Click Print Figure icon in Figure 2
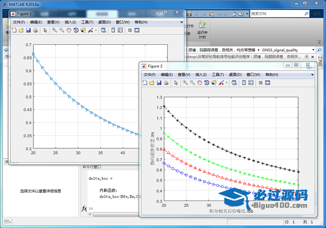This screenshot has height=228, width=326. (x=166, y=83)
